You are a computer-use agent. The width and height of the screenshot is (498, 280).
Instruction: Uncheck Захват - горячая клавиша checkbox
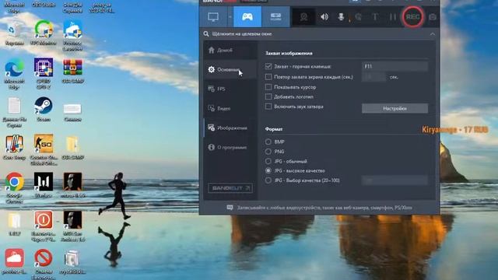pos(268,66)
